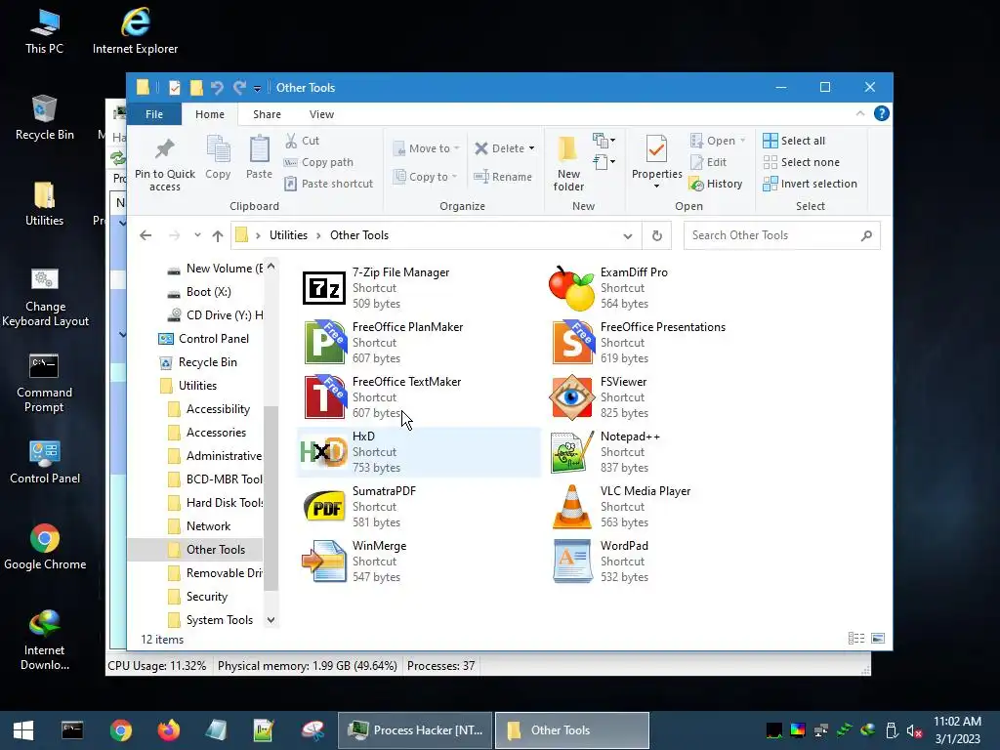Image resolution: width=1000 pixels, height=750 pixels.
Task: Open the Delete dropdown arrow
Action: [532, 148]
